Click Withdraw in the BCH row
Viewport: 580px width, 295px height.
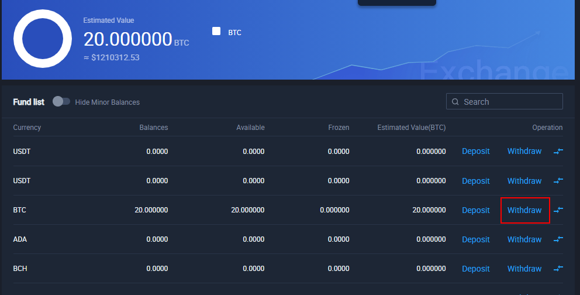524,269
